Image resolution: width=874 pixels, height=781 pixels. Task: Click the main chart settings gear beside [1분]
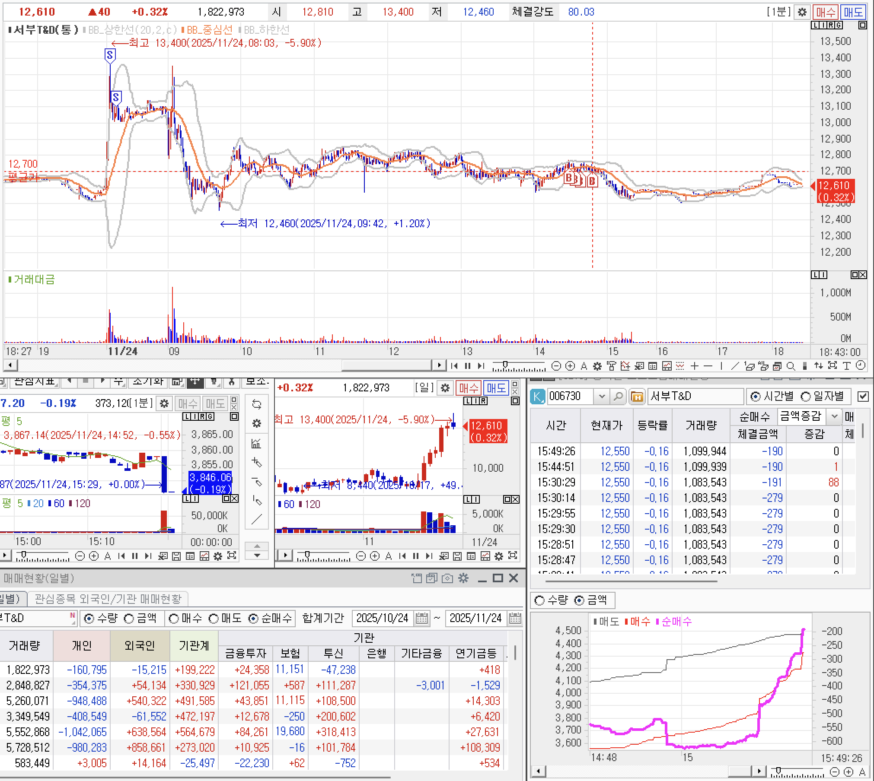click(x=802, y=12)
